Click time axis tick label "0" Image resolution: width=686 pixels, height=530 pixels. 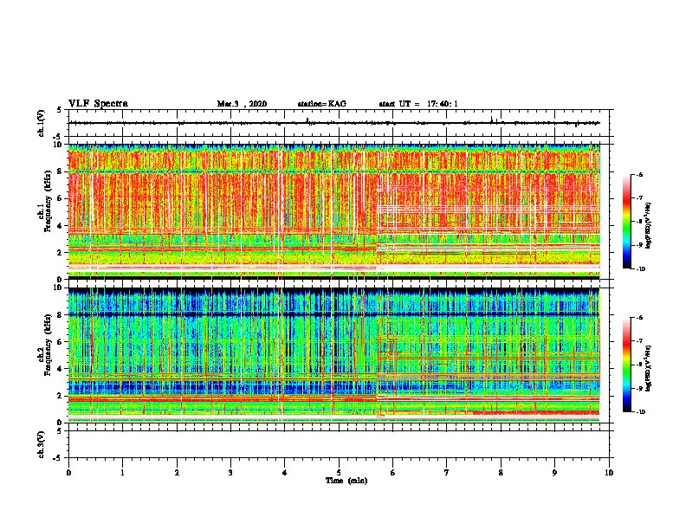pyautogui.click(x=68, y=473)
